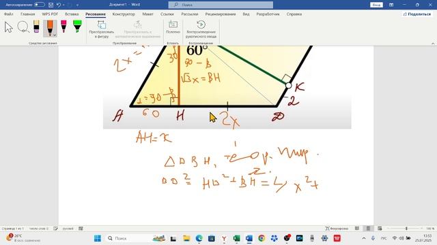Open the Файл tab
Image resolution: width=437 pixels, height=245 pixels.
click(9, 14)
